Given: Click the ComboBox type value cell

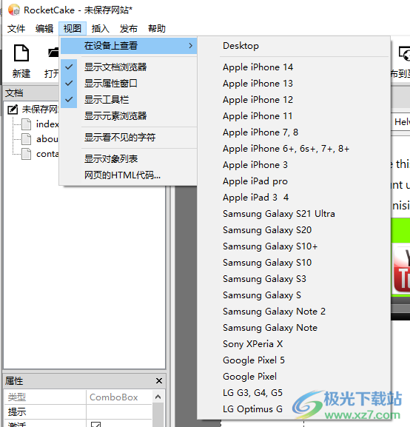Looking at the screenshot, I should pyautogui.click(x=119, y=397).
